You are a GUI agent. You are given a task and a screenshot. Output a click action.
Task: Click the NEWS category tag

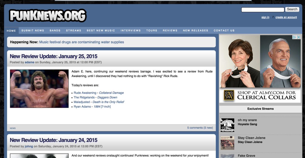pos(13,128)
